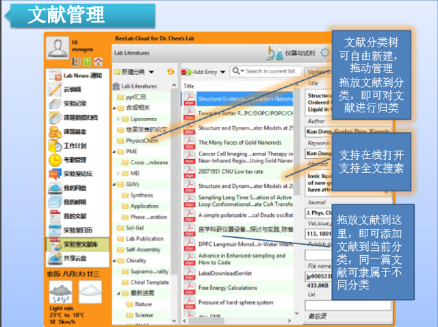Collapse the 合成相关 folder
The height and width of the screenshot is (327, 438).
(114, 108)
